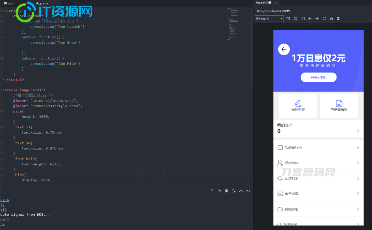
Task: Open the 我的资产 row
Action: (318, 128)
